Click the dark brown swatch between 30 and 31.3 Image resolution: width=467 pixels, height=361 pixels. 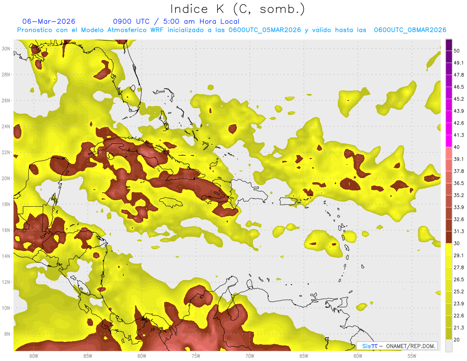click(449, 238)
